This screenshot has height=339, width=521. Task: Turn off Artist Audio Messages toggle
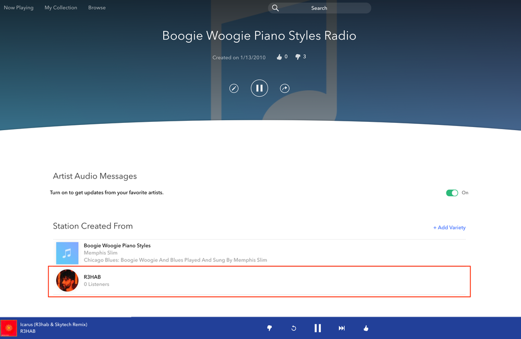coord(452,193)
